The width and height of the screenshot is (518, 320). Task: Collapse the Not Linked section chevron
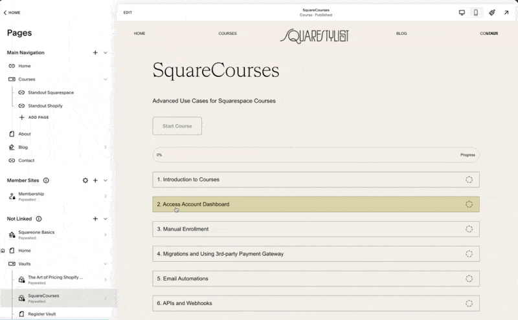pyautogui.click(x=106, y=219)
